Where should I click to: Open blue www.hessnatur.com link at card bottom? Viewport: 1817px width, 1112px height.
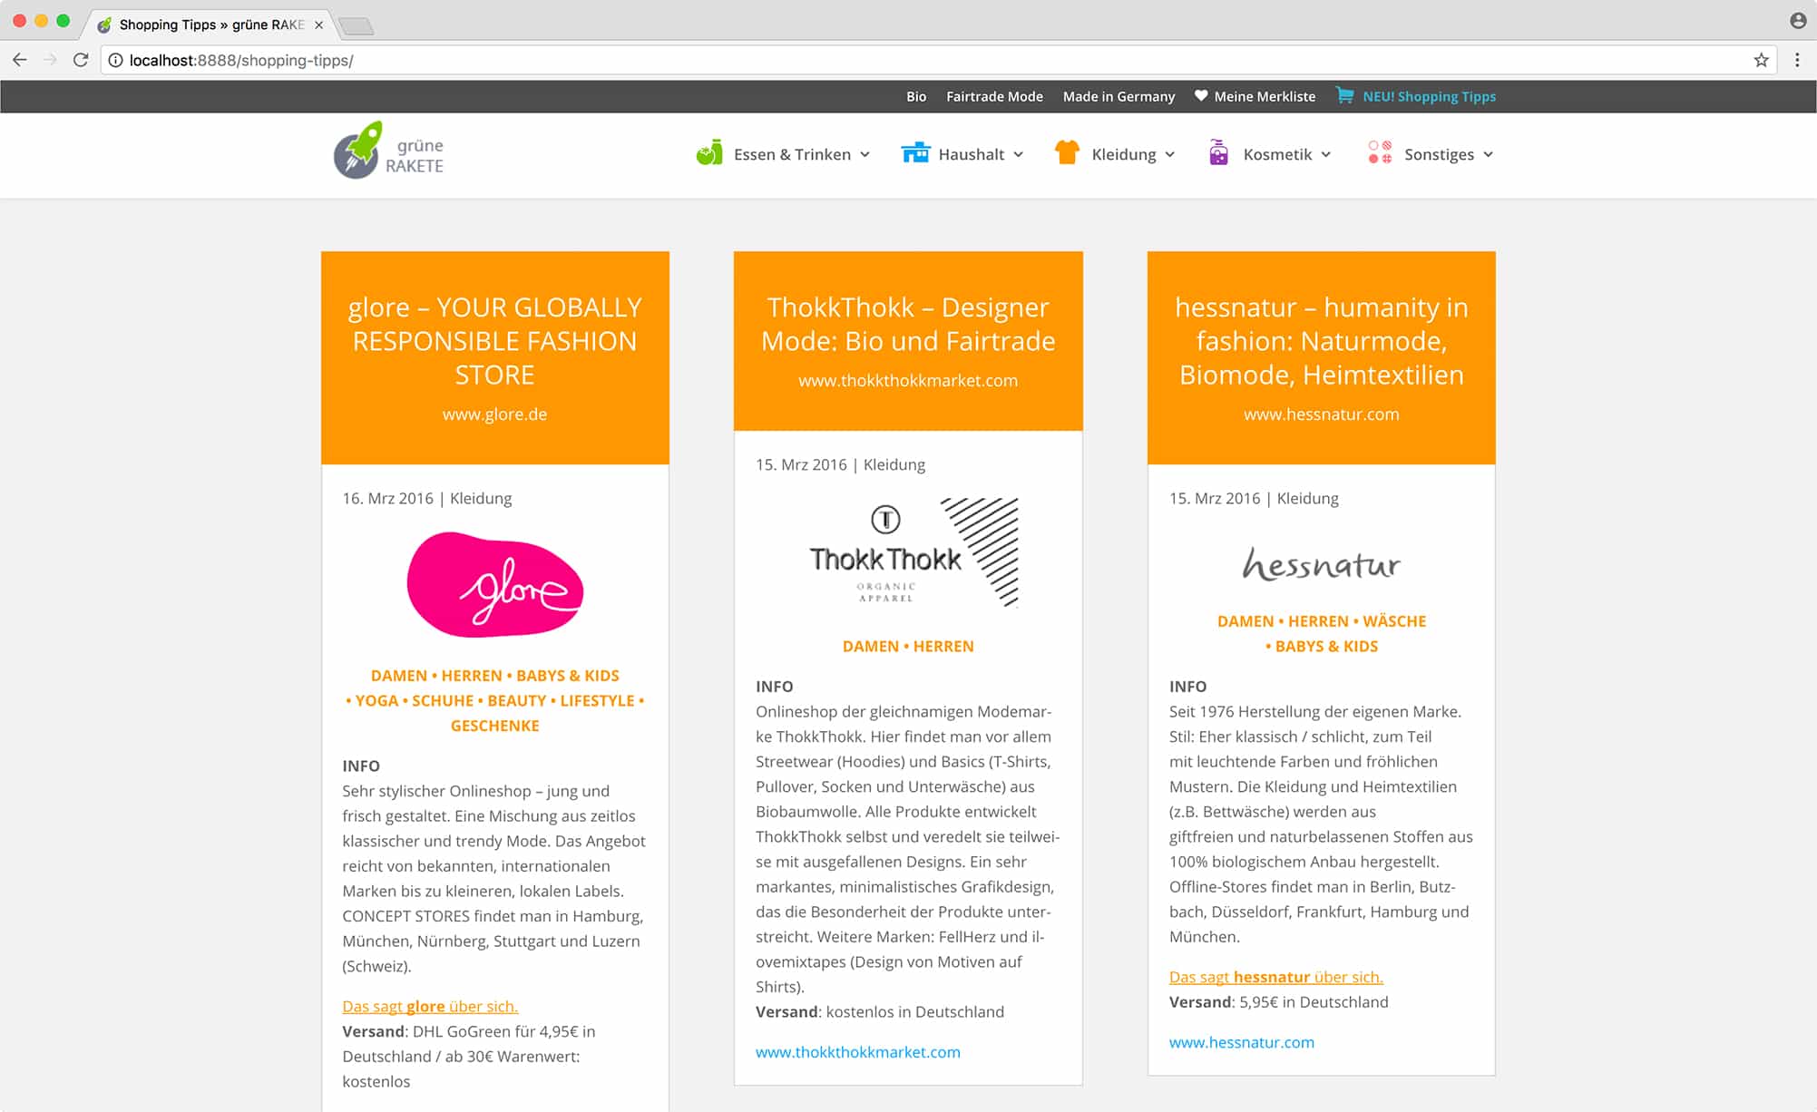1241,1042
